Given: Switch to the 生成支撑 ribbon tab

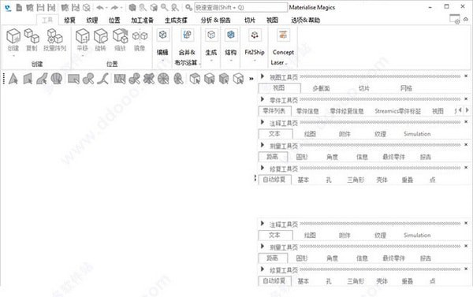Looking at the screenshot, I should [176, 20].
